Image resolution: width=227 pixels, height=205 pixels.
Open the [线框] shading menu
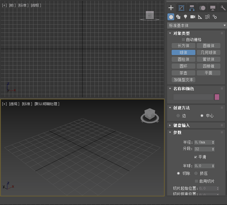pyautogui.click(x=36, y=6)
